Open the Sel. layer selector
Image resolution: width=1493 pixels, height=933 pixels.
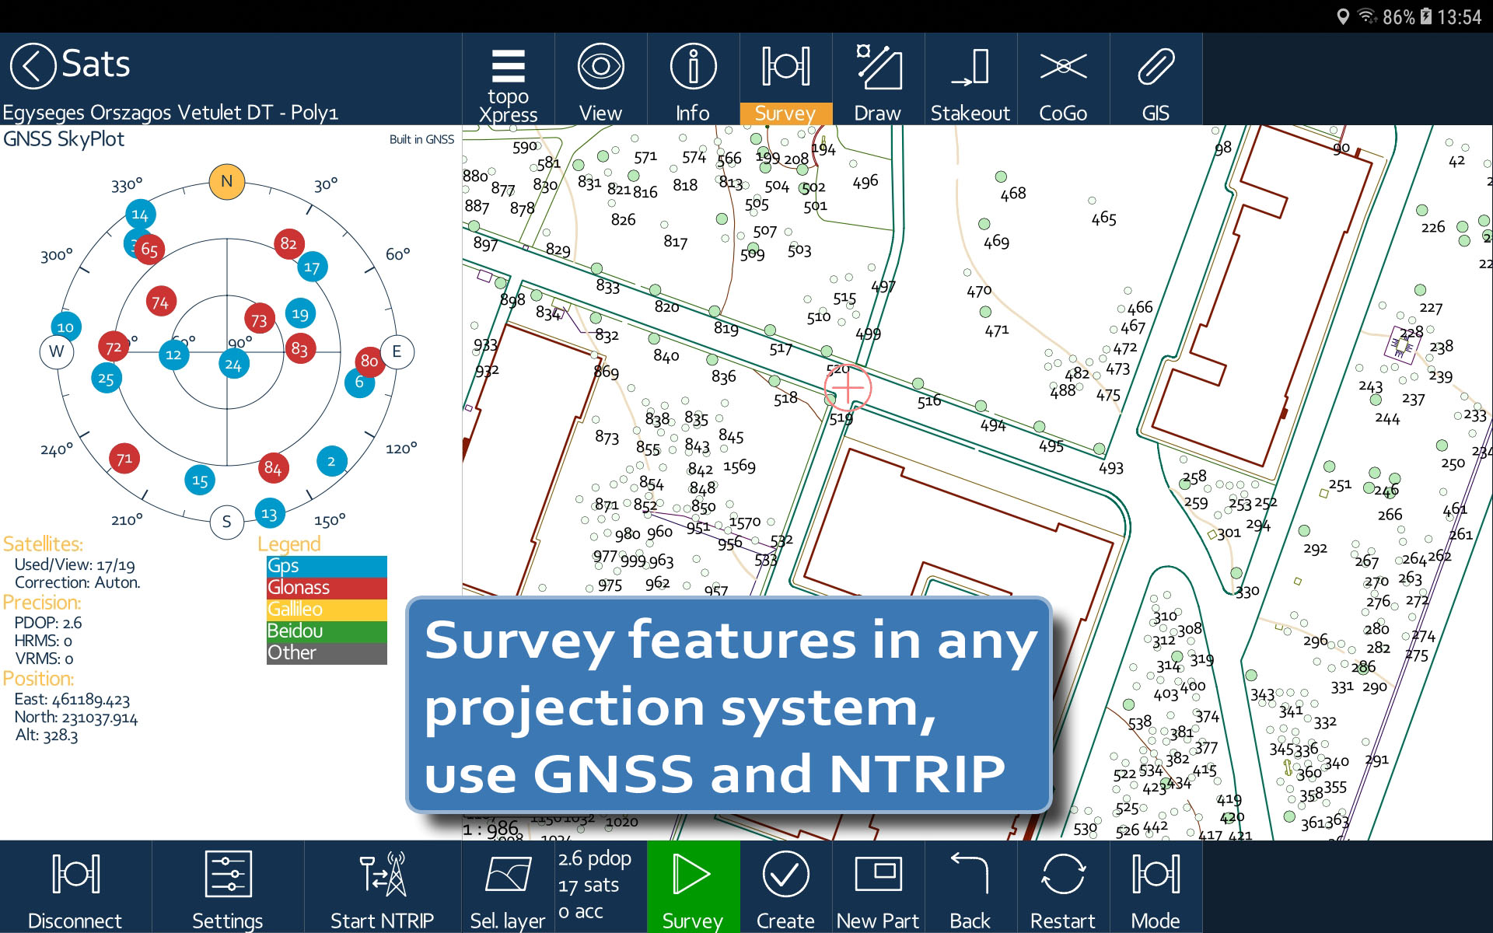click(508, 887)
